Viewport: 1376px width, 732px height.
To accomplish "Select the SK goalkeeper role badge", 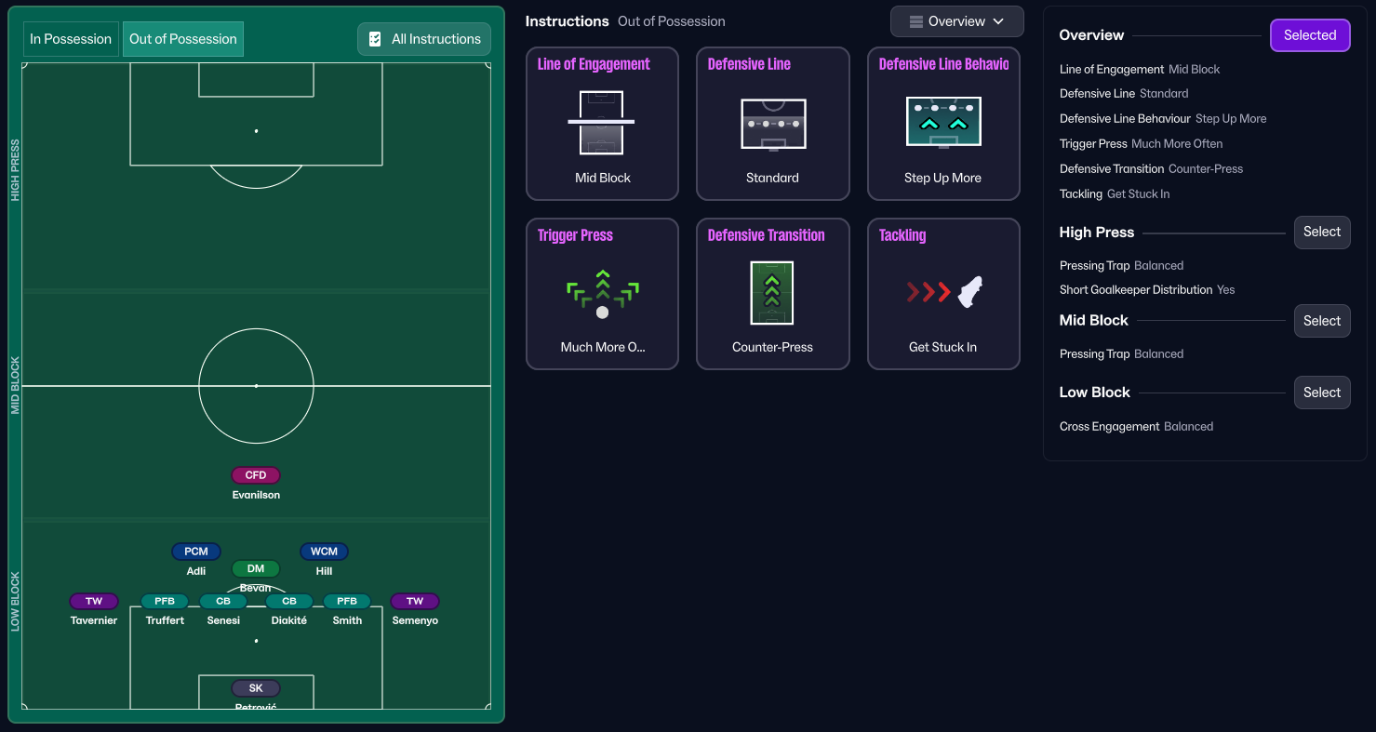I will pos(256,688).
